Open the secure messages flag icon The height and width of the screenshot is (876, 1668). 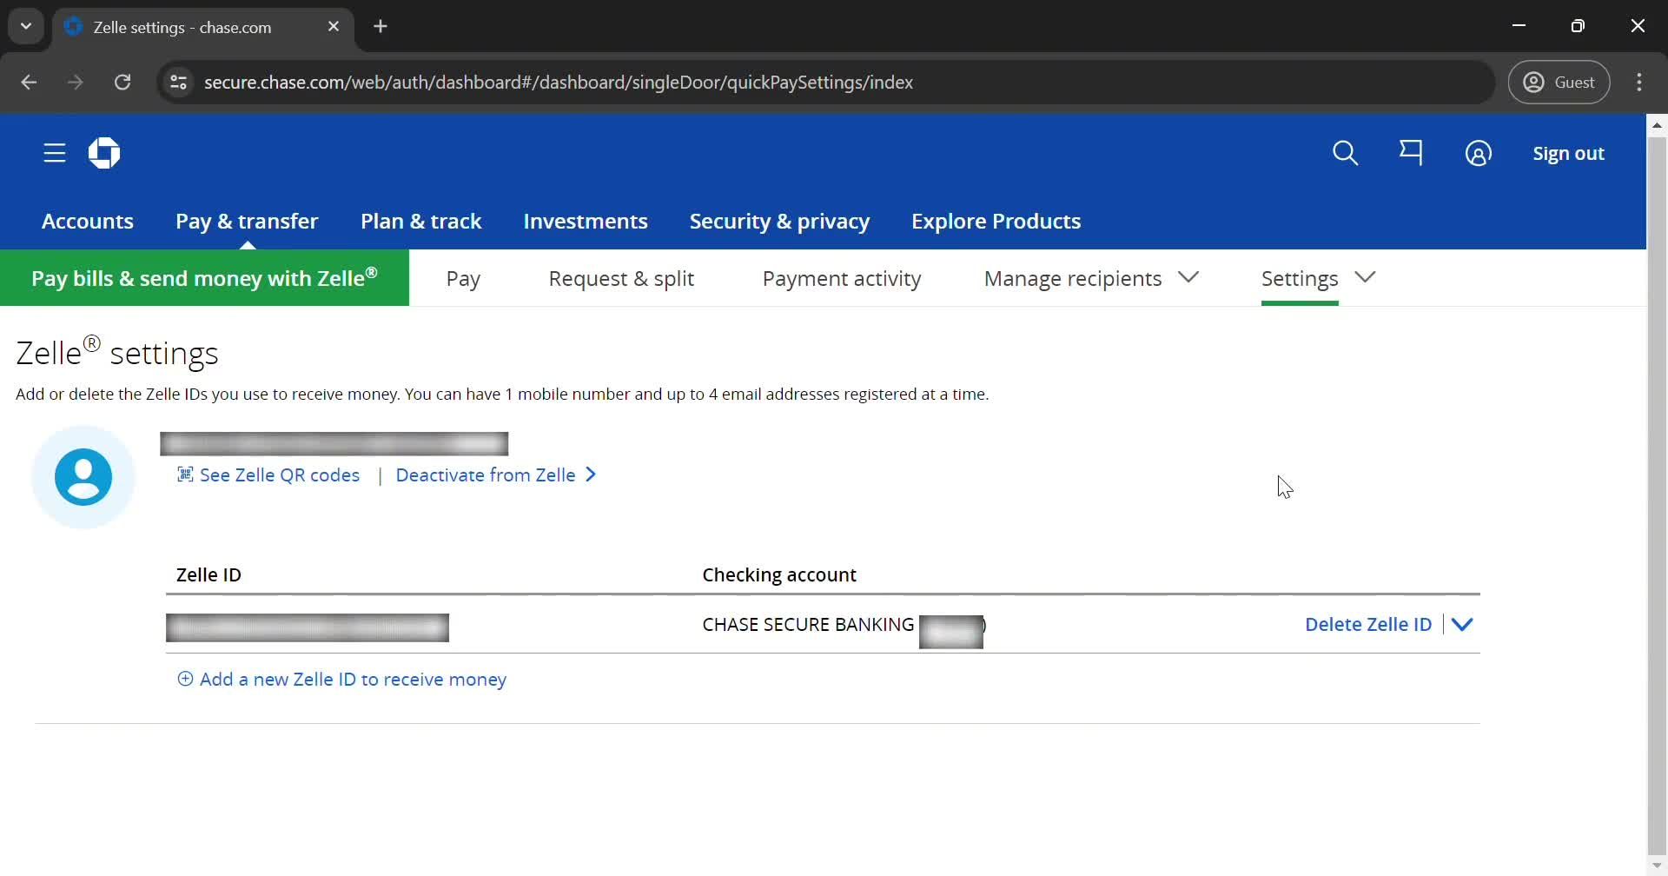pyautogui.click(x=1411, y=153)
